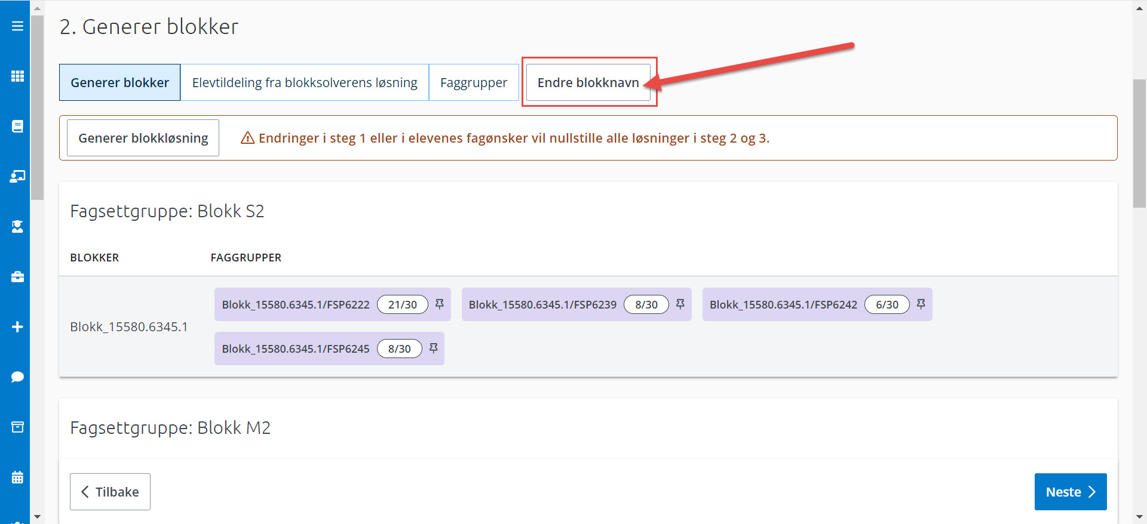Viewport: 1147px width, 524px height.
Task: Switch to Elevtildeling fra blokksolverens løsning tab
Action: (305, 82)
